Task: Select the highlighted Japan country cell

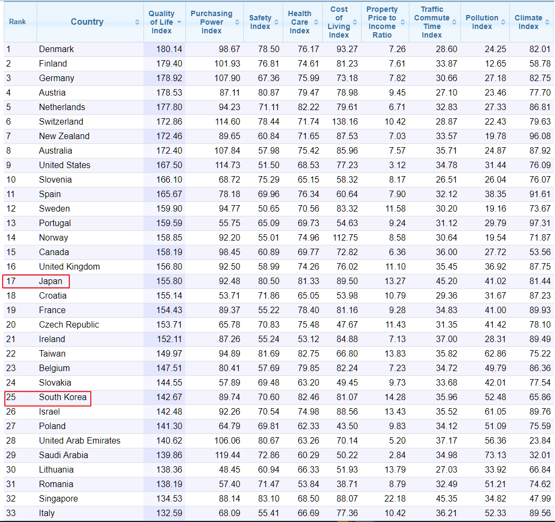Action: [51, 281]
